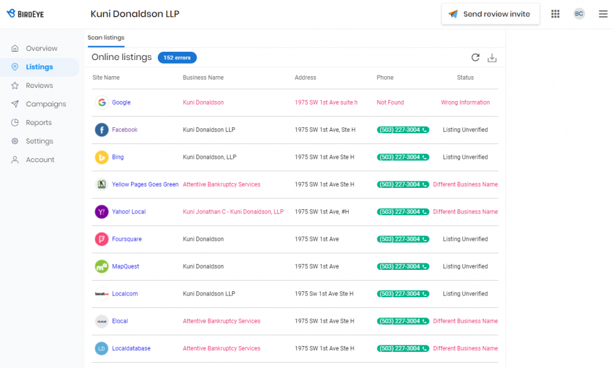Click the Localcom logo icon

tap(102, 294)
